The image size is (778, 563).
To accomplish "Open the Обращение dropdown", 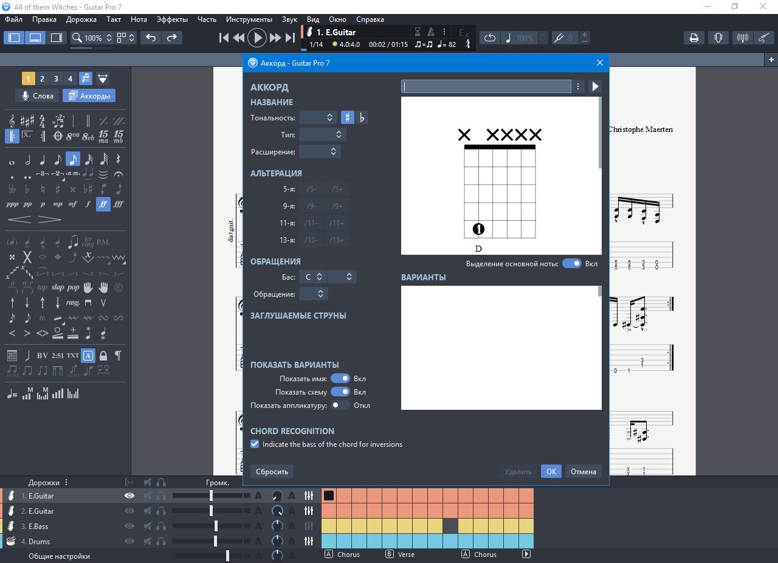I will (314, 294).
